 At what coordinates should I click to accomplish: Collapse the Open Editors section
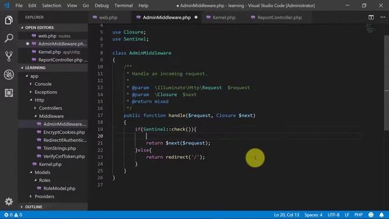point(53,27)
